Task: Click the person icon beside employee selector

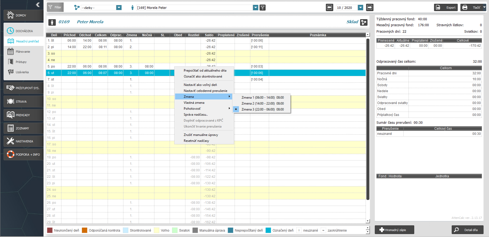Action: (x=132, y=8)
